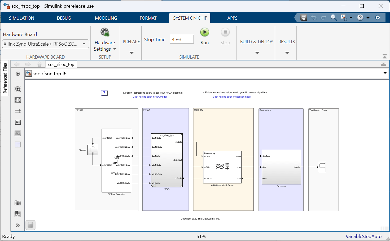Click the camera screenshot icon in the palette

tap(17, 203)
